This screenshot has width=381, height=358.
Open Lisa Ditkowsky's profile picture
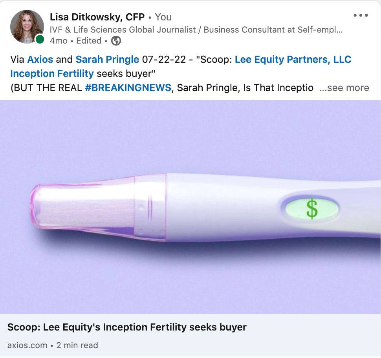coord(27,27)
